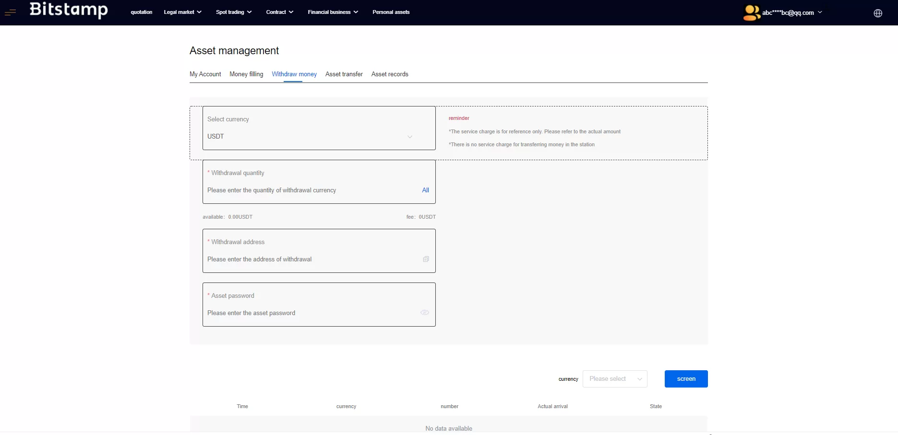Switch to My Account tab
This screenshot has height=435, width=898.
(205, 74)
